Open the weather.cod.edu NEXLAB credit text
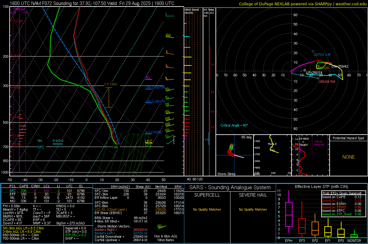The image size is (368, 244). (x=303, y=4)
